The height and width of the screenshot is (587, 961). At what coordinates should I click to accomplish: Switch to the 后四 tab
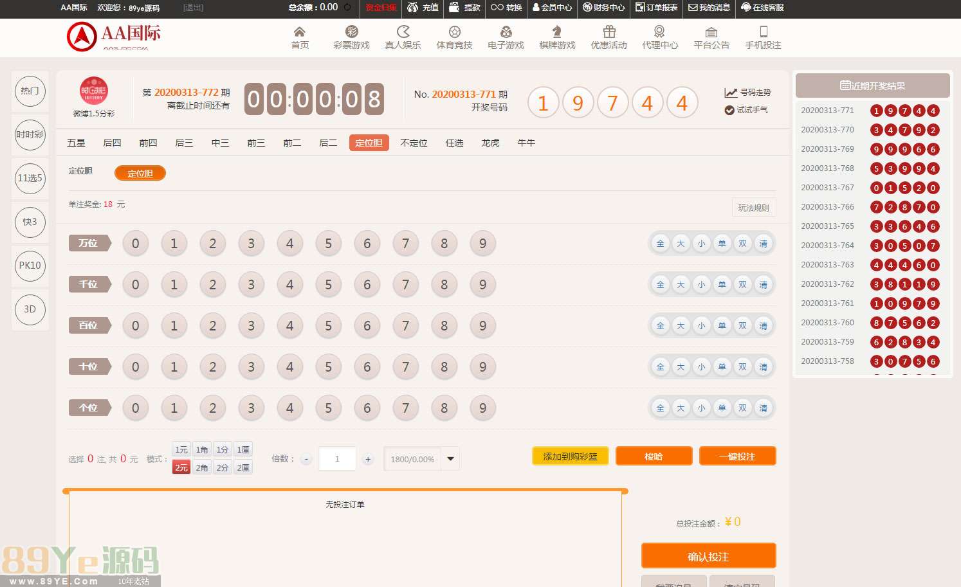(112, 143)
